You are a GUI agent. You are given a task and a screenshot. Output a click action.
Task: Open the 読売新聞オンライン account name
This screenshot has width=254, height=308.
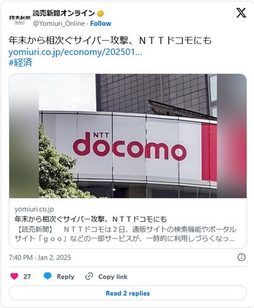(x=63, y=14)
